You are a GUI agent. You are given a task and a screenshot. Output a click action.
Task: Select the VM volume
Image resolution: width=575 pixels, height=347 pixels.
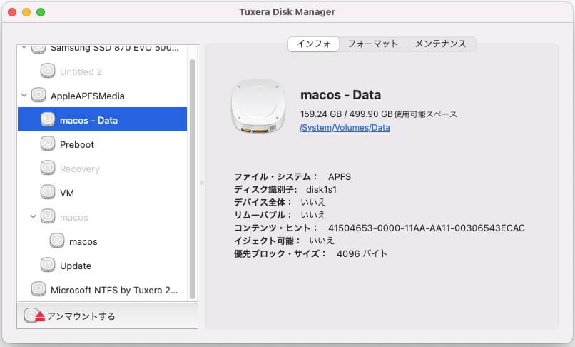[102, 192]
